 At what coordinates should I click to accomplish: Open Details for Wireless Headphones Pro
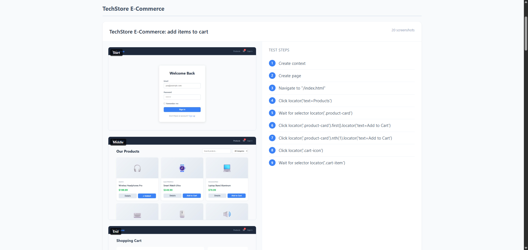pyautogui.click(x=128, y=196)
